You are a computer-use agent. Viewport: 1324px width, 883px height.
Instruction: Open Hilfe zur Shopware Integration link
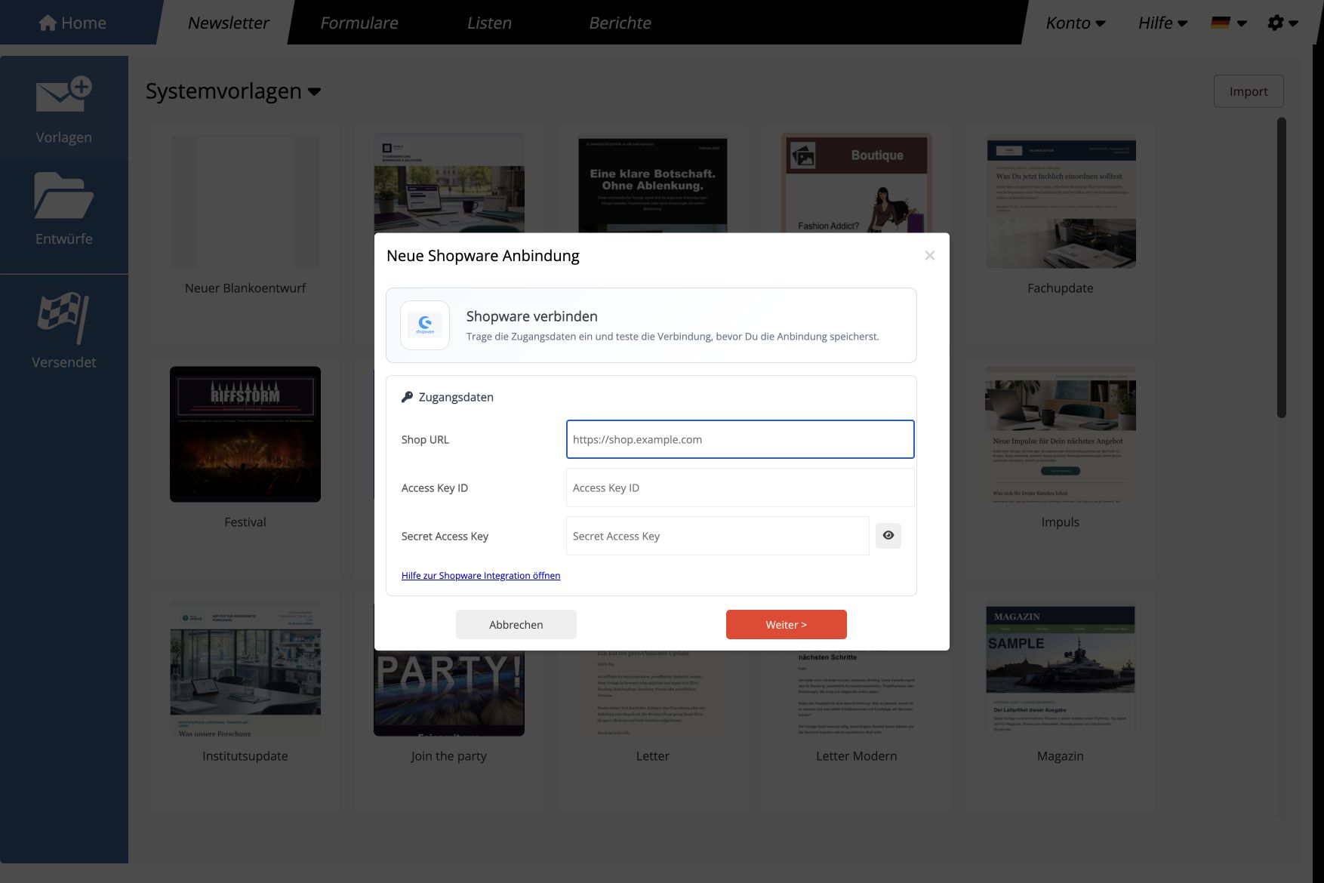point(481,576)
